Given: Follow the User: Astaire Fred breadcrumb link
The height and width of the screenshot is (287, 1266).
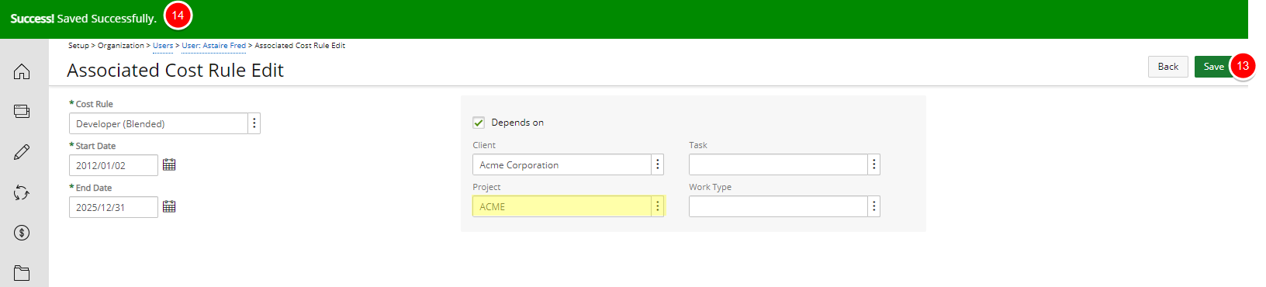Looking at the screenshot, I should [214, 46].
